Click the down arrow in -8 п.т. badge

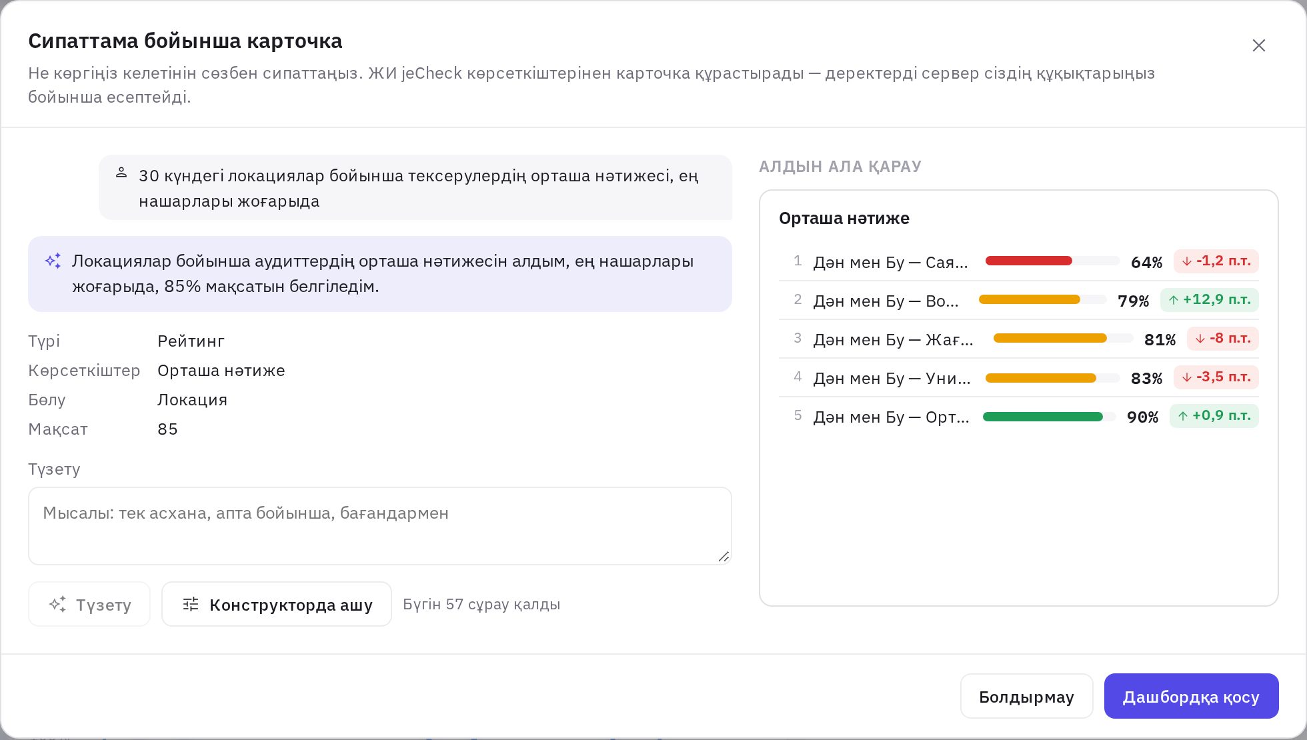(x=1200, y=339)
